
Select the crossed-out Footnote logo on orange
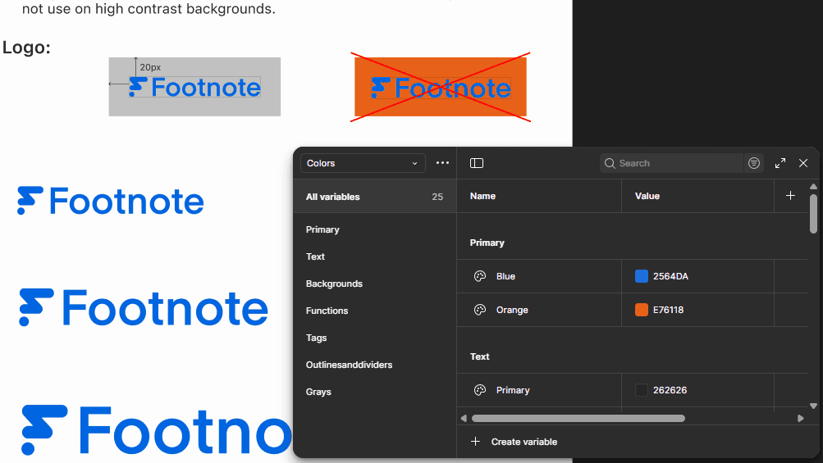(x=441, y=87)
